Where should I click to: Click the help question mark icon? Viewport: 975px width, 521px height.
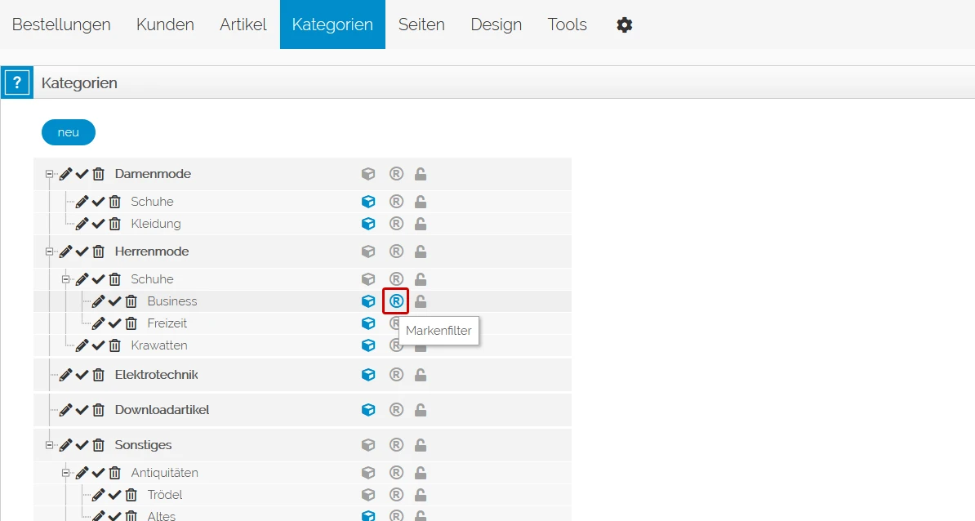click(x=17, y=82)
